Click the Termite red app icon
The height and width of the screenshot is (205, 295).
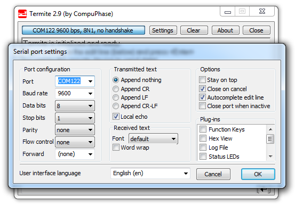coord(22,14)
